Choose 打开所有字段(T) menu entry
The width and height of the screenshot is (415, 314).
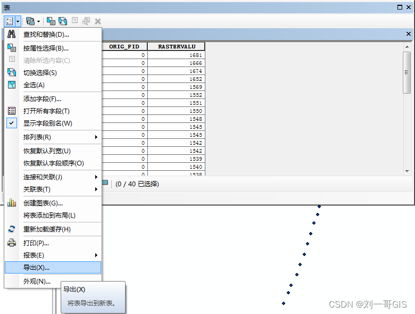(53, 111)
